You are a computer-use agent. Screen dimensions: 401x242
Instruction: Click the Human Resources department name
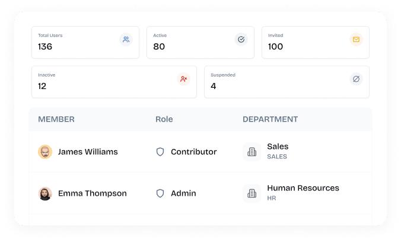(303, 188)
